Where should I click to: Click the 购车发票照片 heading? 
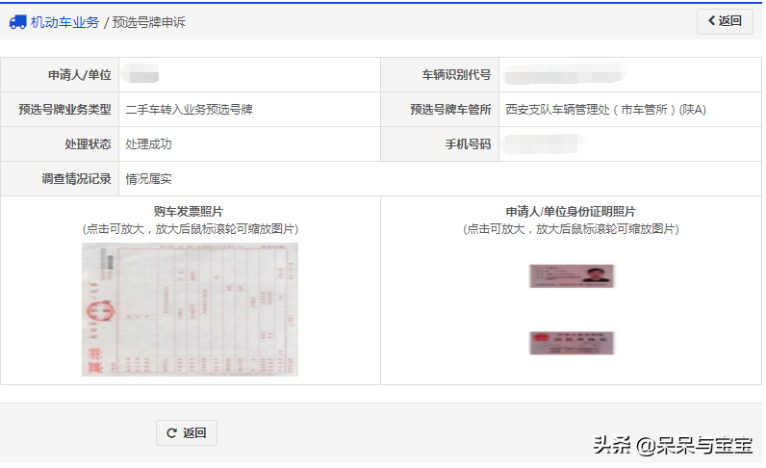pyautogui.click(x=189, y=211)
